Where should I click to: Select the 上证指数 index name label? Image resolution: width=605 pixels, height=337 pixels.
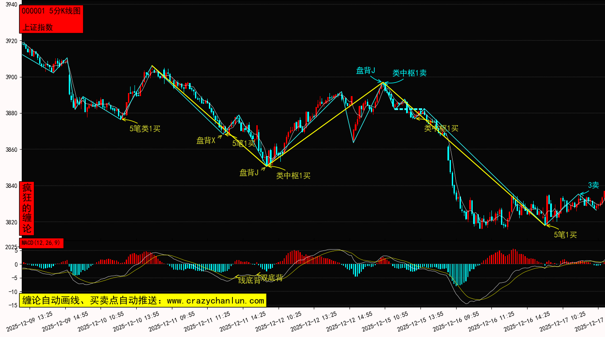tap(38, 27)
